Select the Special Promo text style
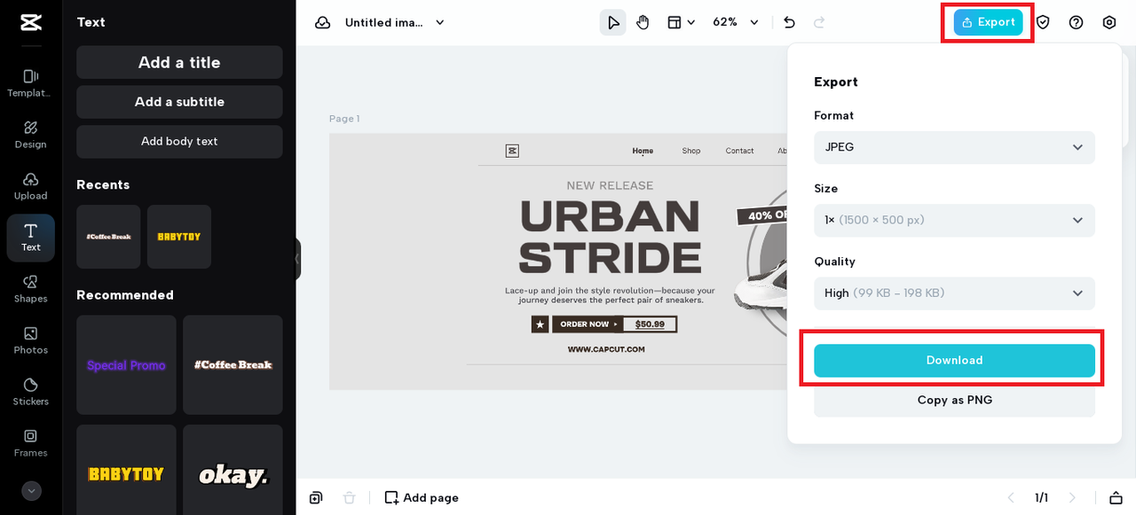Viewport: 1136px width, 515px height. pyautogui.click(x=126, y=365)
